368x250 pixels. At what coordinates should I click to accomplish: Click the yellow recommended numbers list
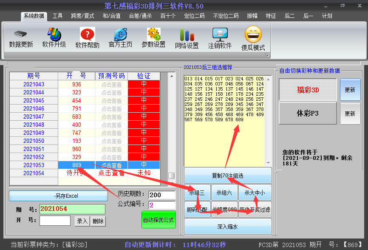pos(225,121)
